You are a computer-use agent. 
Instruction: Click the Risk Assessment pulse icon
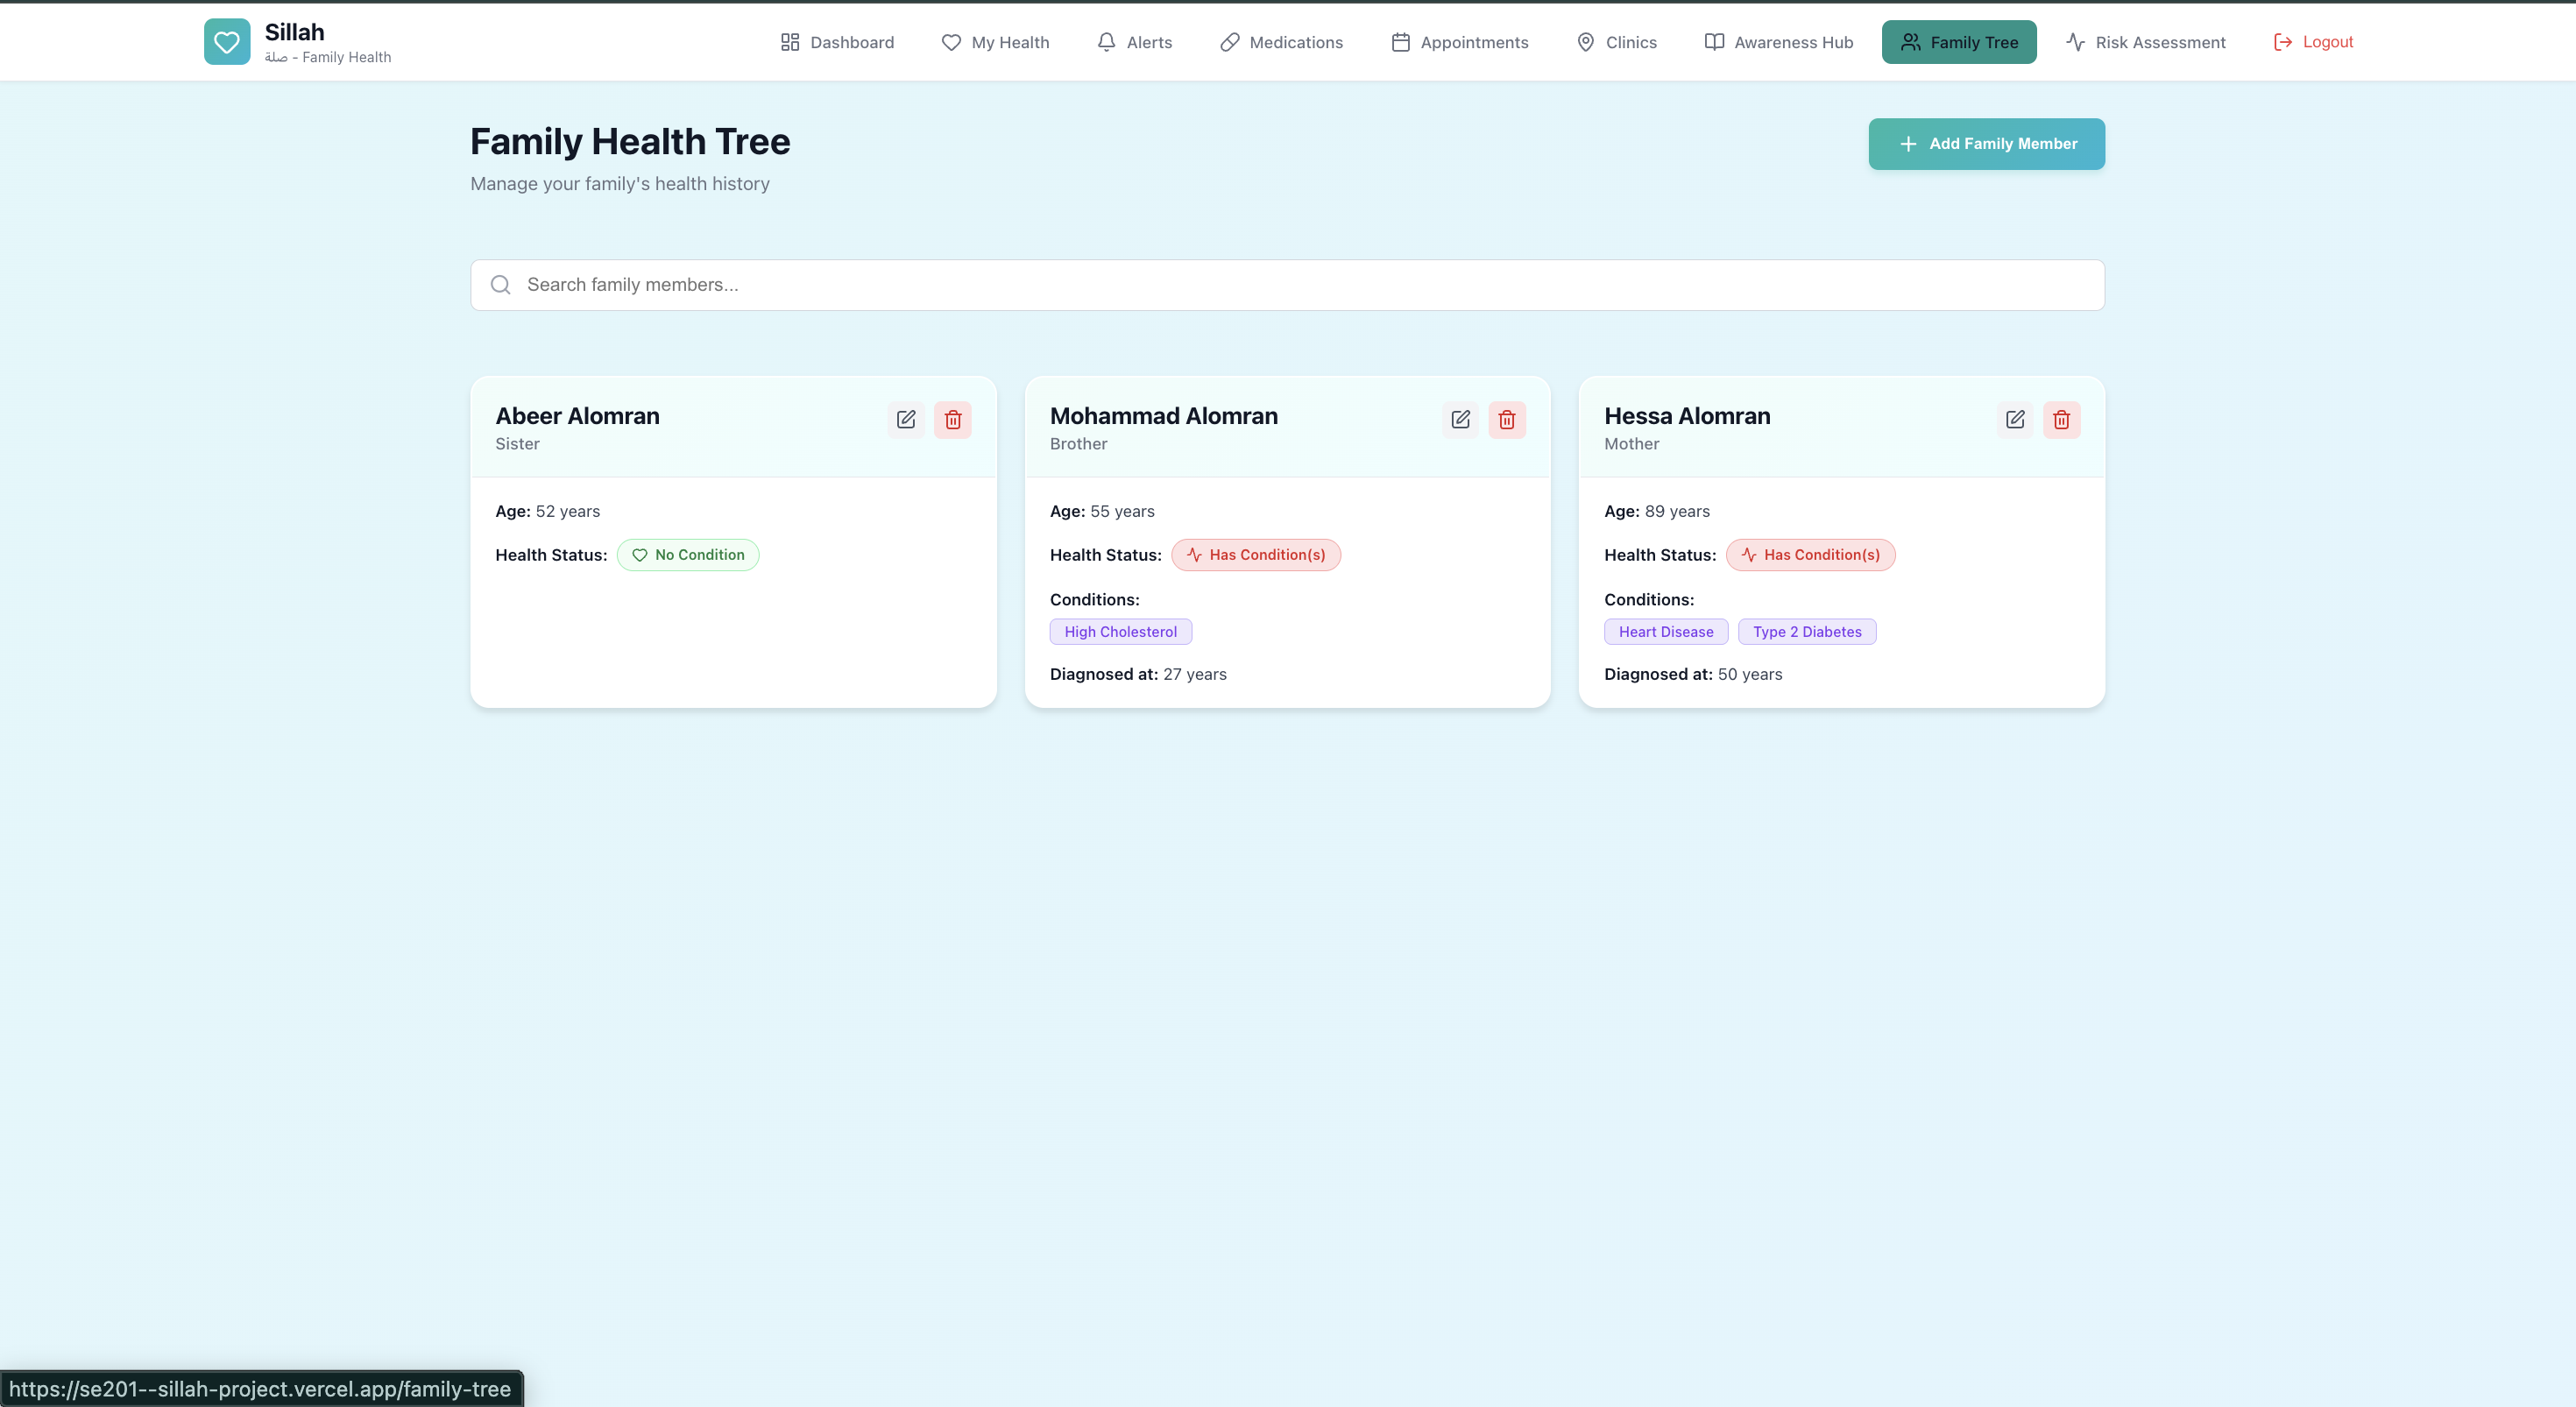click(x=2073, y=42)
